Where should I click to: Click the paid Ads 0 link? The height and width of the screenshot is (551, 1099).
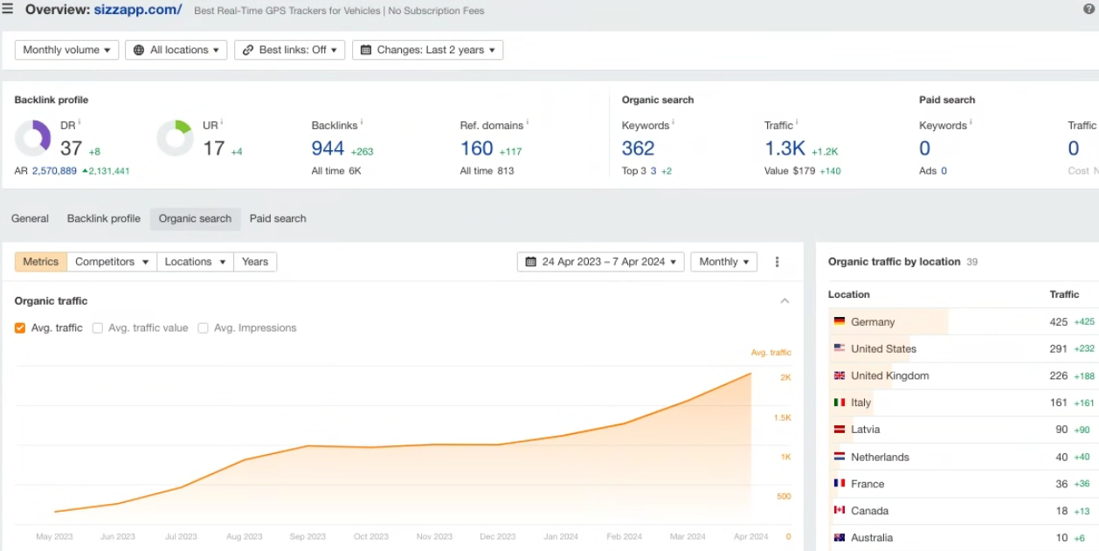pyautogui.click(x=943, y=171)
